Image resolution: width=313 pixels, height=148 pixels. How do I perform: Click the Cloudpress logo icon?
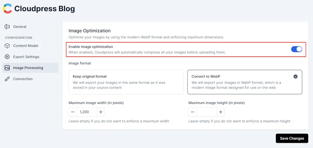coord(7,9)
